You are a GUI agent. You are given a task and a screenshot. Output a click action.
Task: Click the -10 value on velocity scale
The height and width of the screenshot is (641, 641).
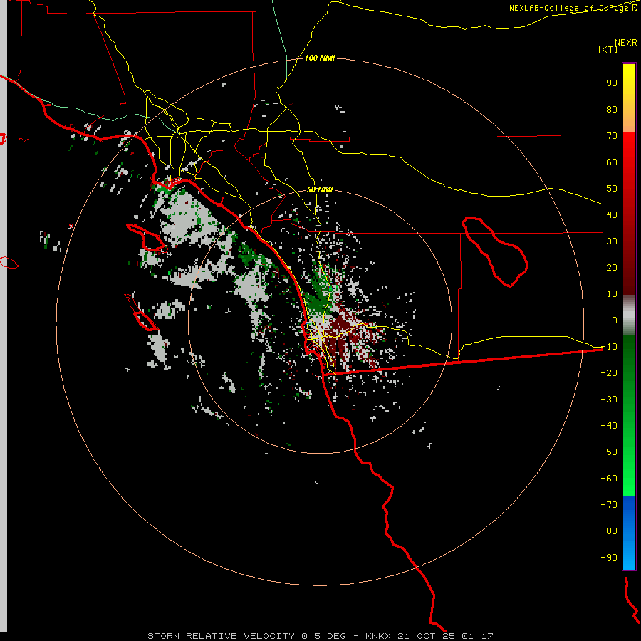pos(609,347)
